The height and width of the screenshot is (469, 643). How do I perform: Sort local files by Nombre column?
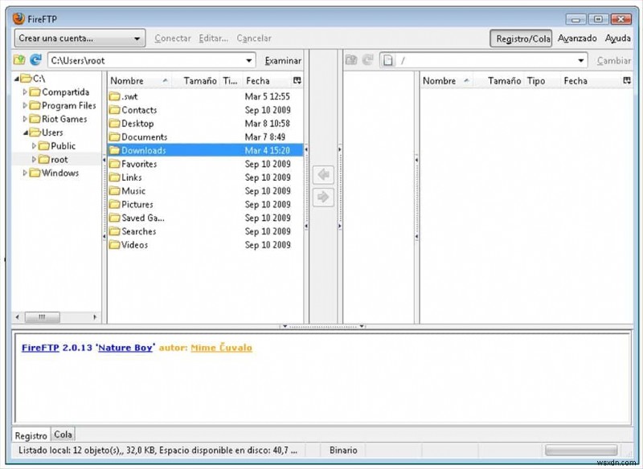click(139, 80)
